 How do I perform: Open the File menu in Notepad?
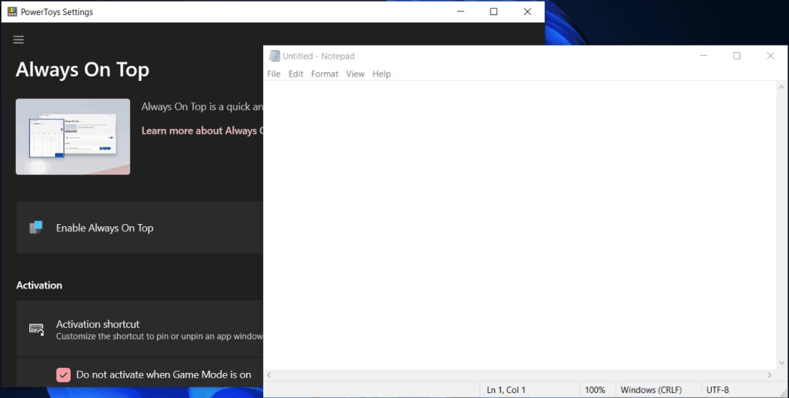click(274, 74)
